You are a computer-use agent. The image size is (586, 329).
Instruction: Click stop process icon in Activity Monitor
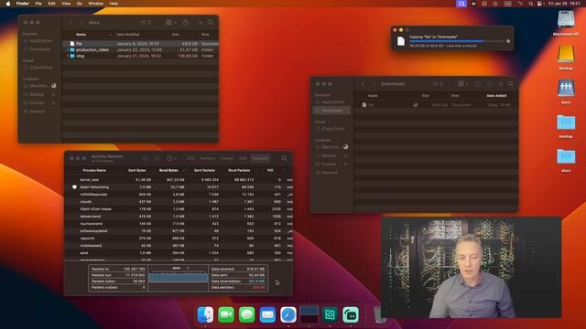[x=145, y=158]
